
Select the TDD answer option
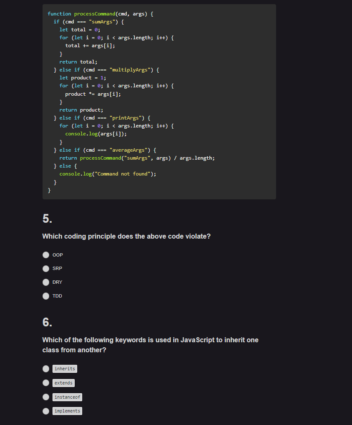pos(46,296)
